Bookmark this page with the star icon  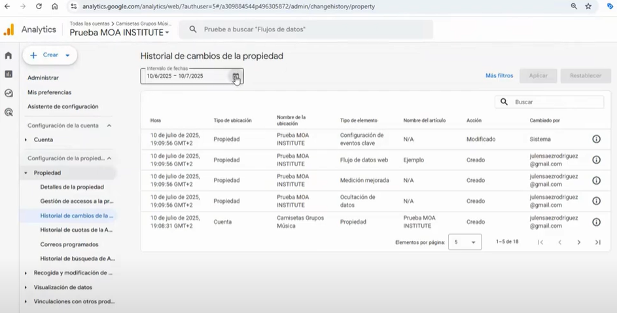click(588, 7)
